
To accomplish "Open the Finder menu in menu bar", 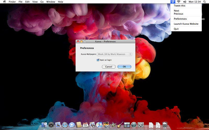I will [12, 2].
